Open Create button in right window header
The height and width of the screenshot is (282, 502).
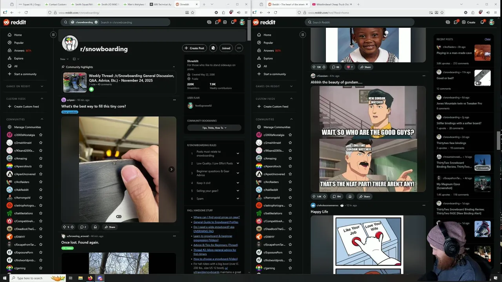(469, 22)
